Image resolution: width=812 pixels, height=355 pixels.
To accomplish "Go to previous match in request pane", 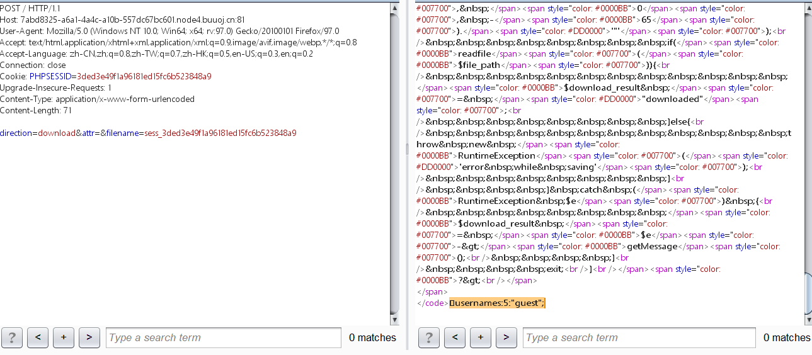I will tap(38, 337).
